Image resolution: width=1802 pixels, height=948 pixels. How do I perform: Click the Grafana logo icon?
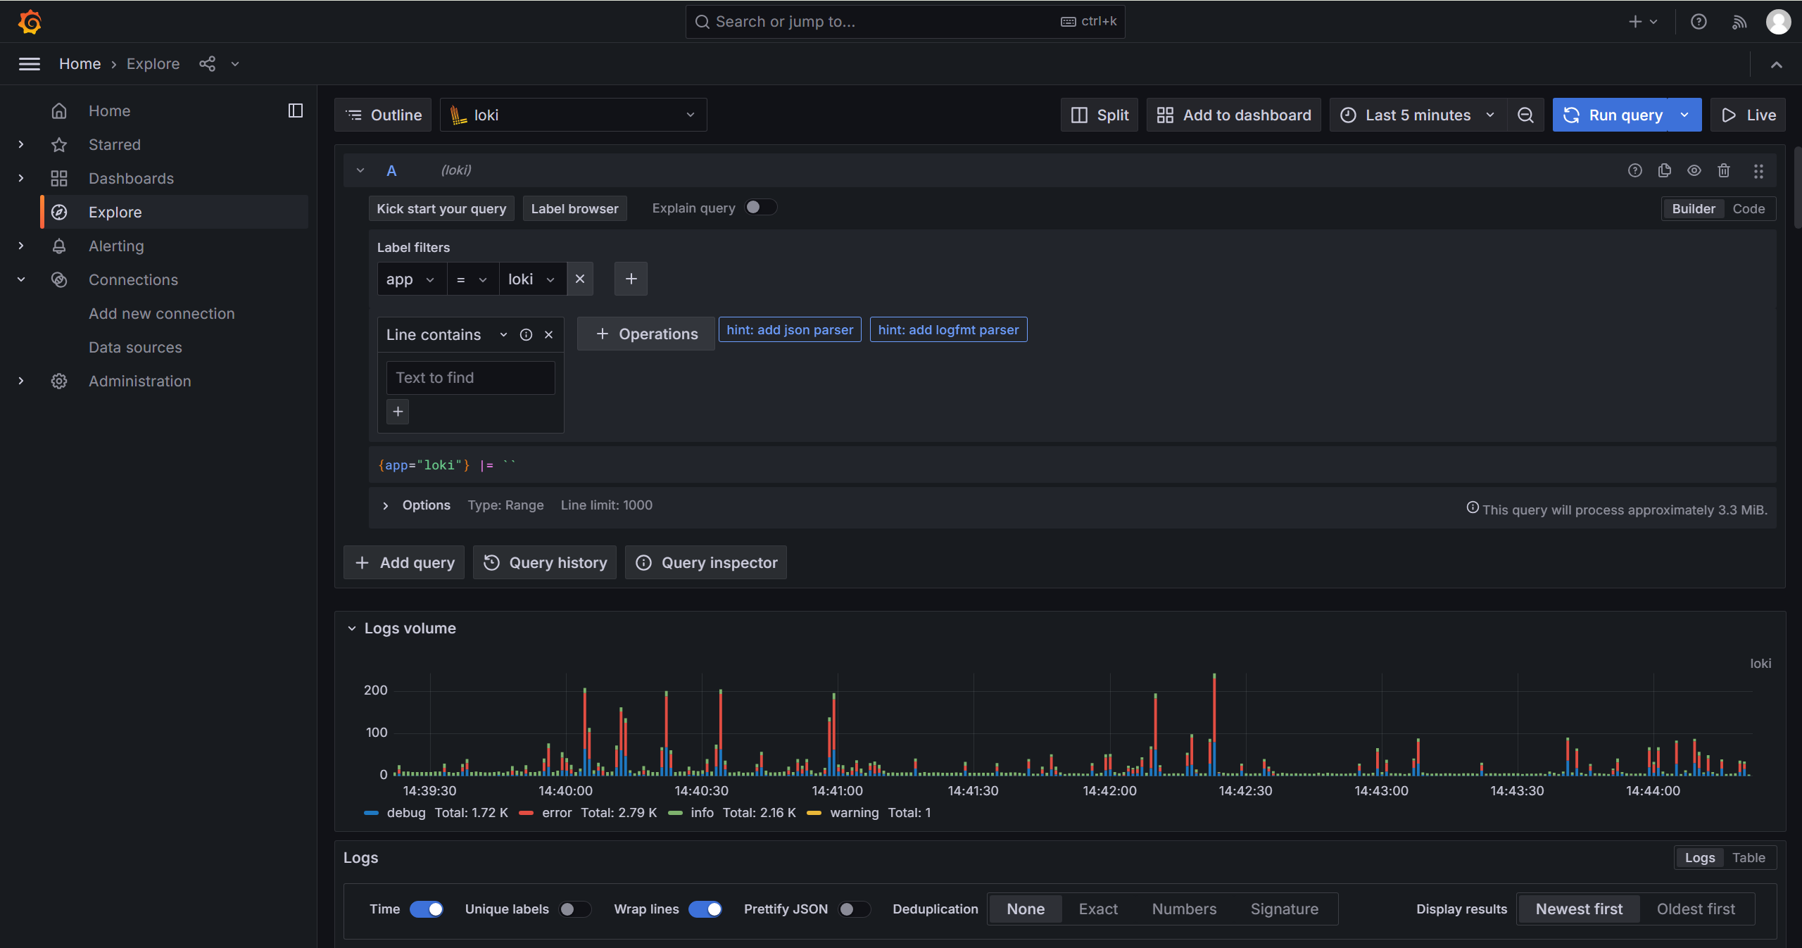[30, 22]
